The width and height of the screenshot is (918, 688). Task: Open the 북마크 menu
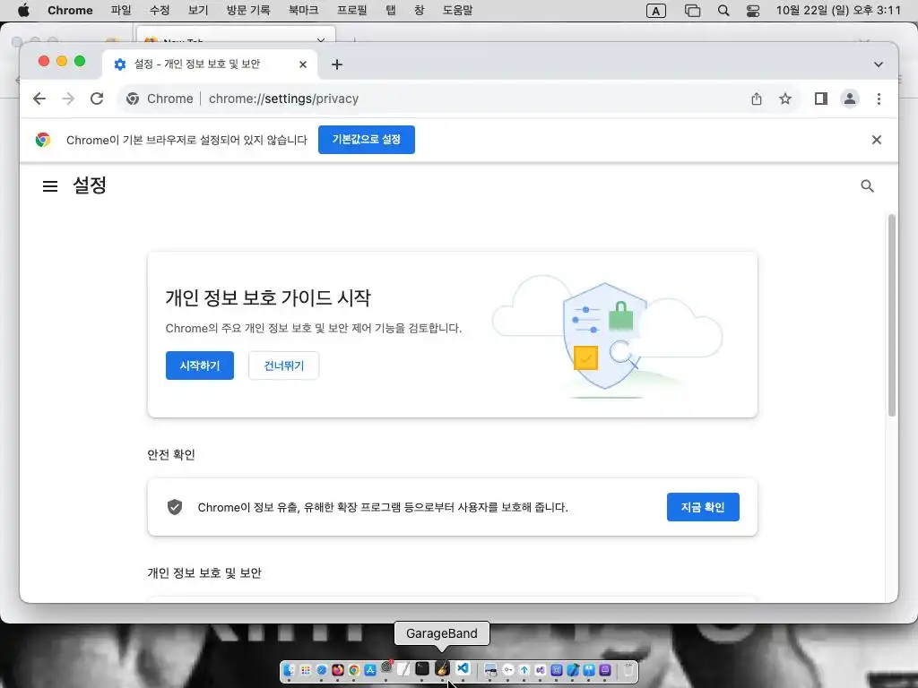[303, 11]
